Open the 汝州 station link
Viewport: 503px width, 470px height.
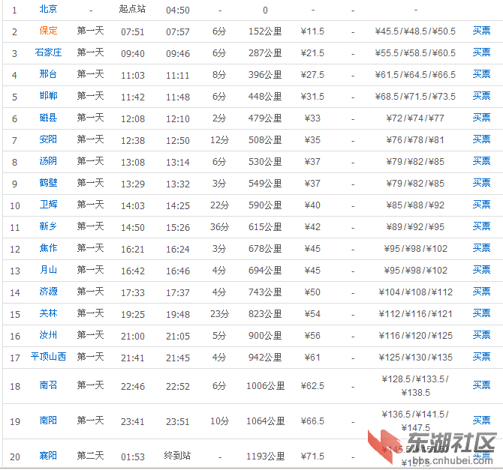click(48, 335)
